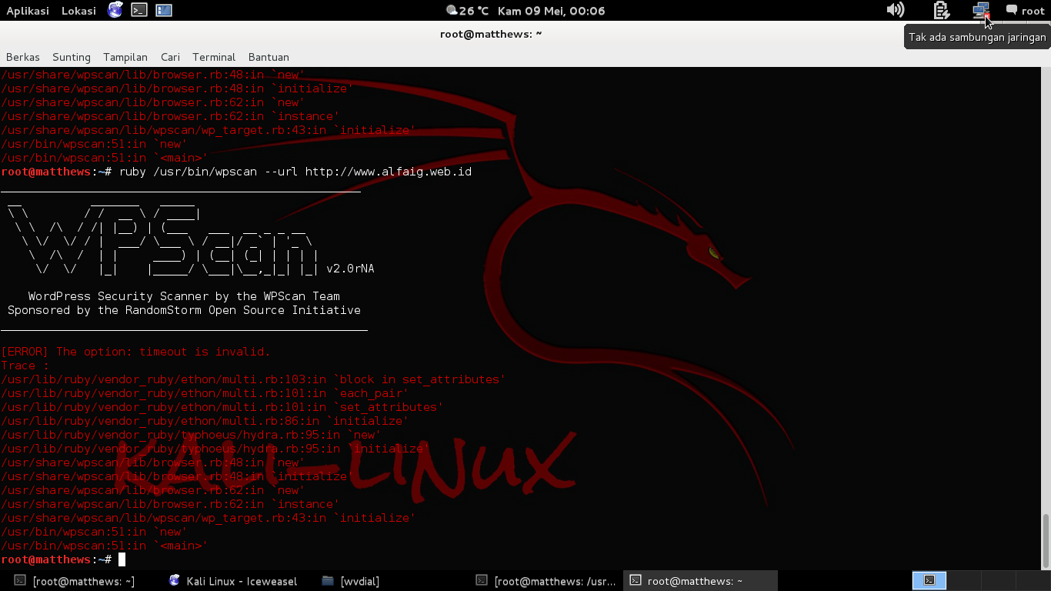The width and height of the screenshot is (1051, 591).
Task: Switch to Kali Linux - Iceweasel in taskbar
Action: coord(234,581)
